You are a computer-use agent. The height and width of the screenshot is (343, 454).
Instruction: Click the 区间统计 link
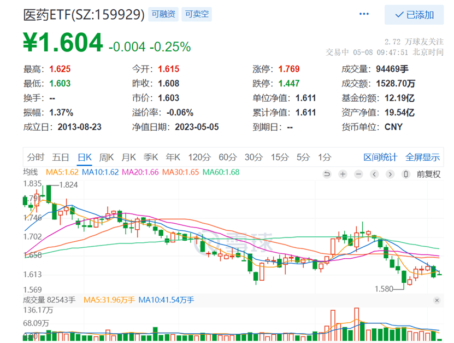pyautogui.click(x=380, y=157)
